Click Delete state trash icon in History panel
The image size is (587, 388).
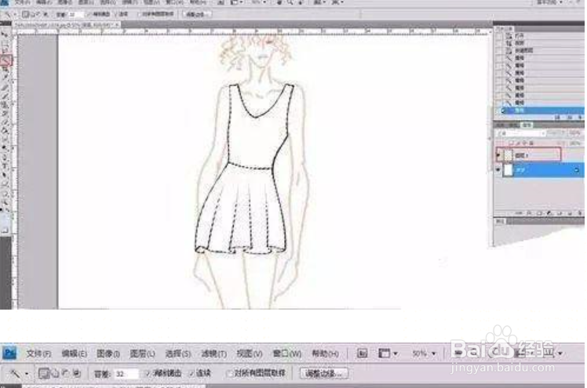click(x=579, y=118)
